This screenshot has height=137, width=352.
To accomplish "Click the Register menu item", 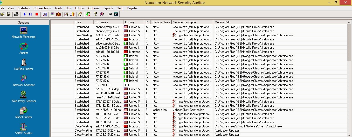I will click(x=132, y=8).
